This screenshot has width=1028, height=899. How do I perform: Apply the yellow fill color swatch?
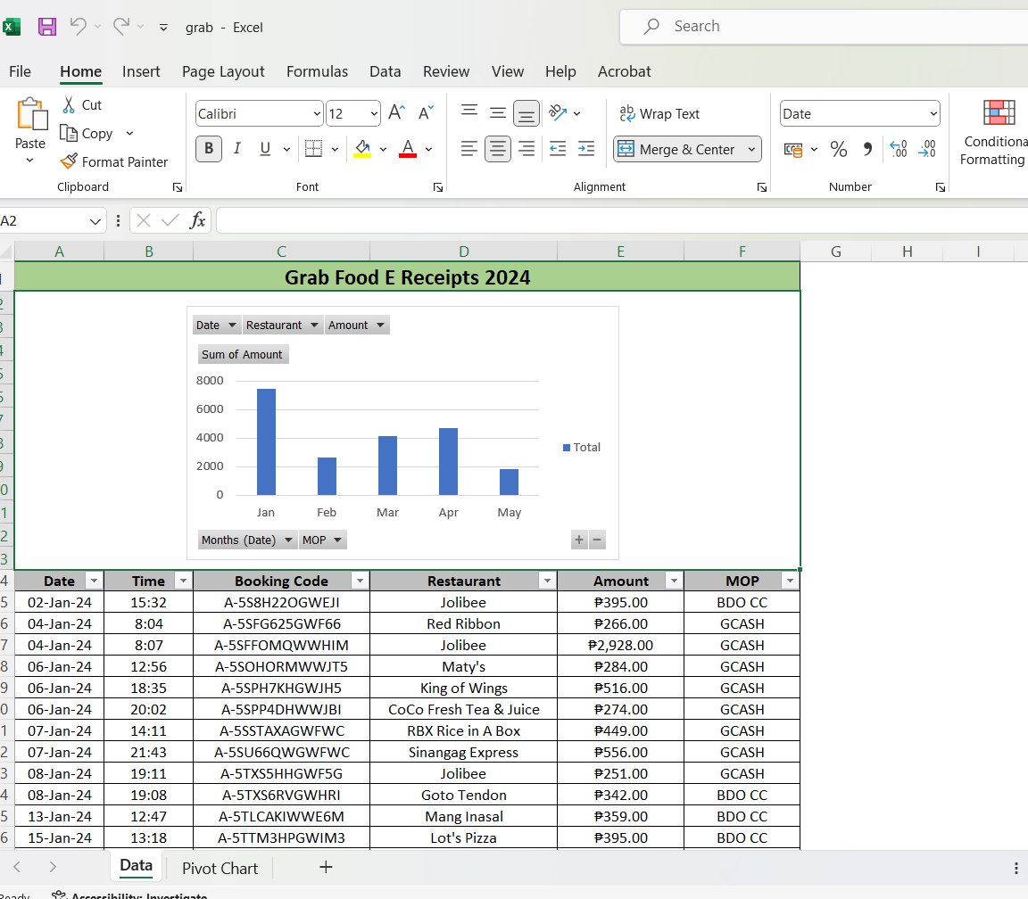click(x=362, y=149)
